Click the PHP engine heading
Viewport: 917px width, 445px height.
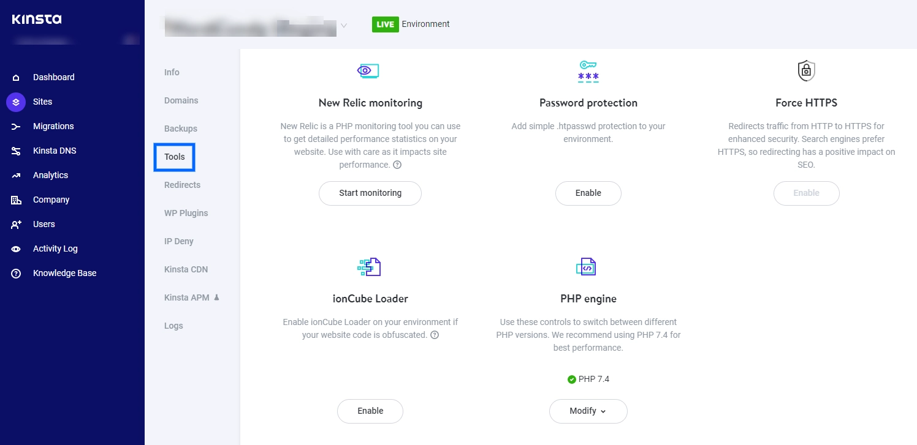pyautogui.click(x=588, y=299)
